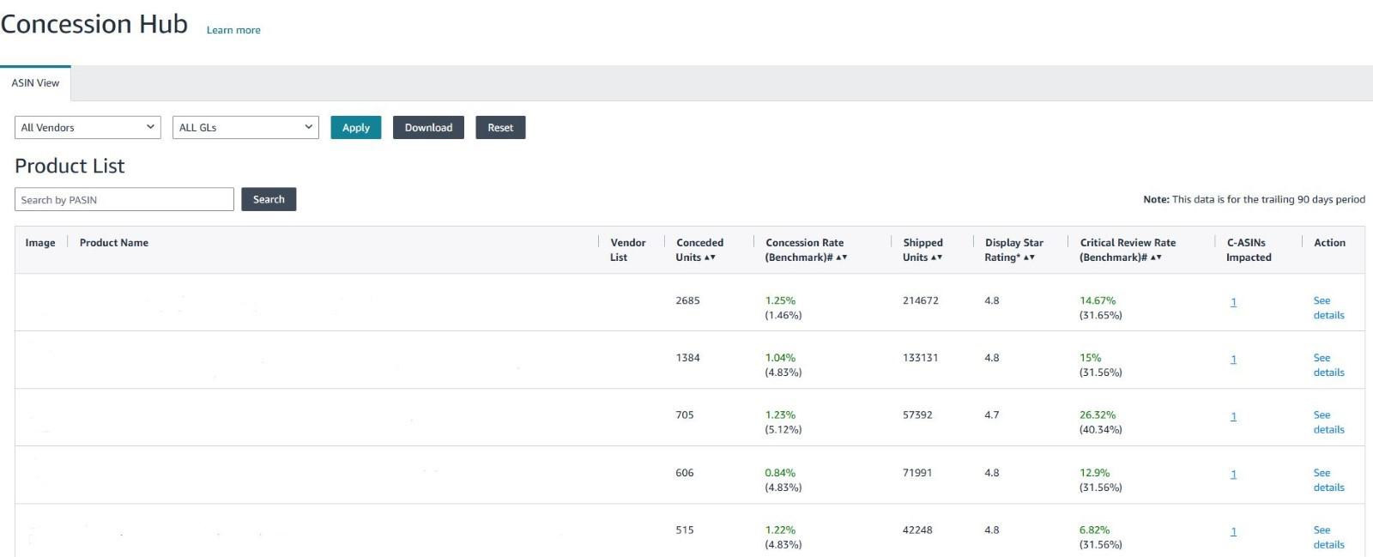Focus the Search by PASIN field
The width and height of the screenshot is (1373, 557).
[x=124, y=199]
